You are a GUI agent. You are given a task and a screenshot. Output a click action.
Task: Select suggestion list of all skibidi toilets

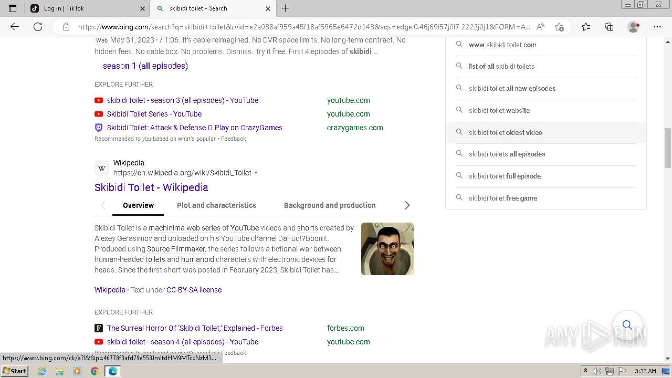point(546,66)
